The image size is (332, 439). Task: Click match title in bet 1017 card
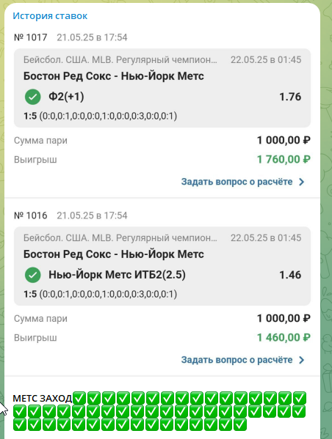(114, 76)
